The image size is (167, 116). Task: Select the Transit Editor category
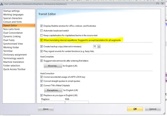tap(19, 25)
